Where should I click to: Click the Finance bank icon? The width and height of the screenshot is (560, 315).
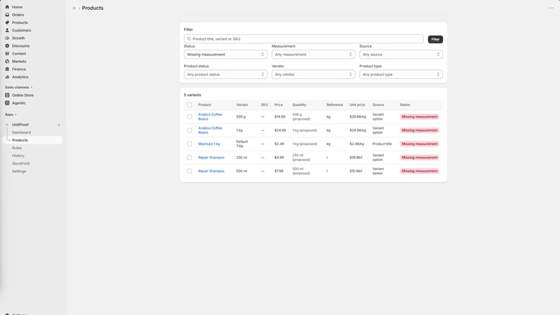point(7,69)
